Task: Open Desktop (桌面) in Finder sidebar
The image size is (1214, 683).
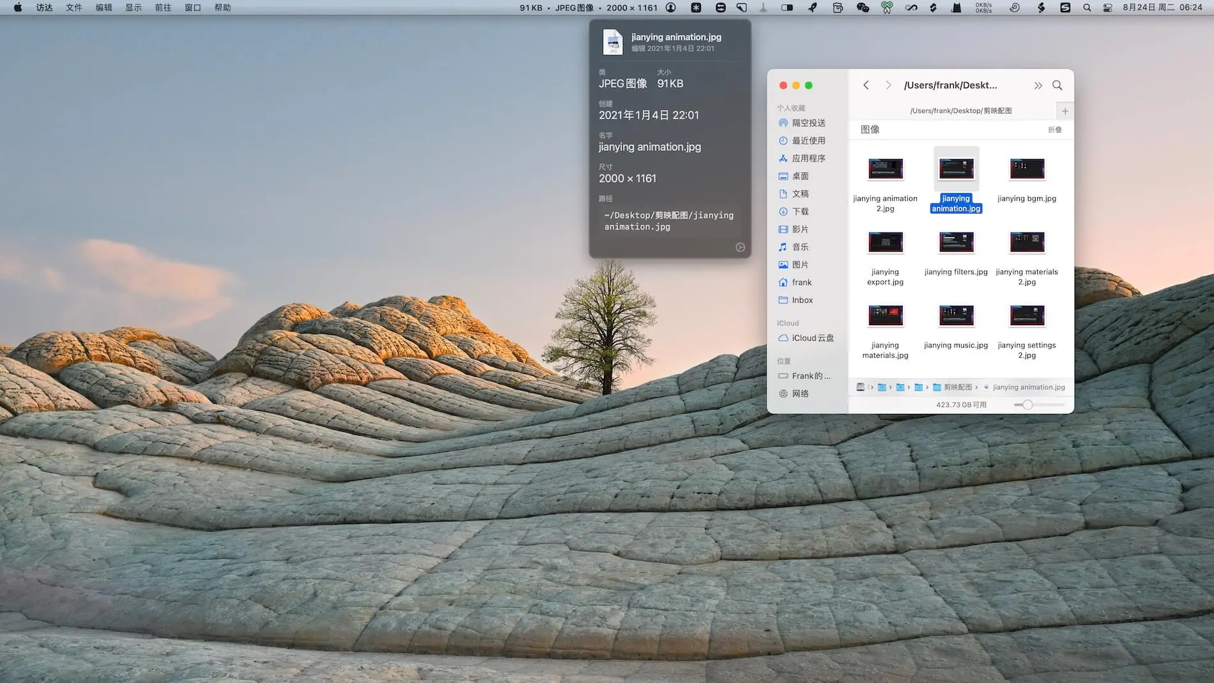Action: click(x=794, y=176)
